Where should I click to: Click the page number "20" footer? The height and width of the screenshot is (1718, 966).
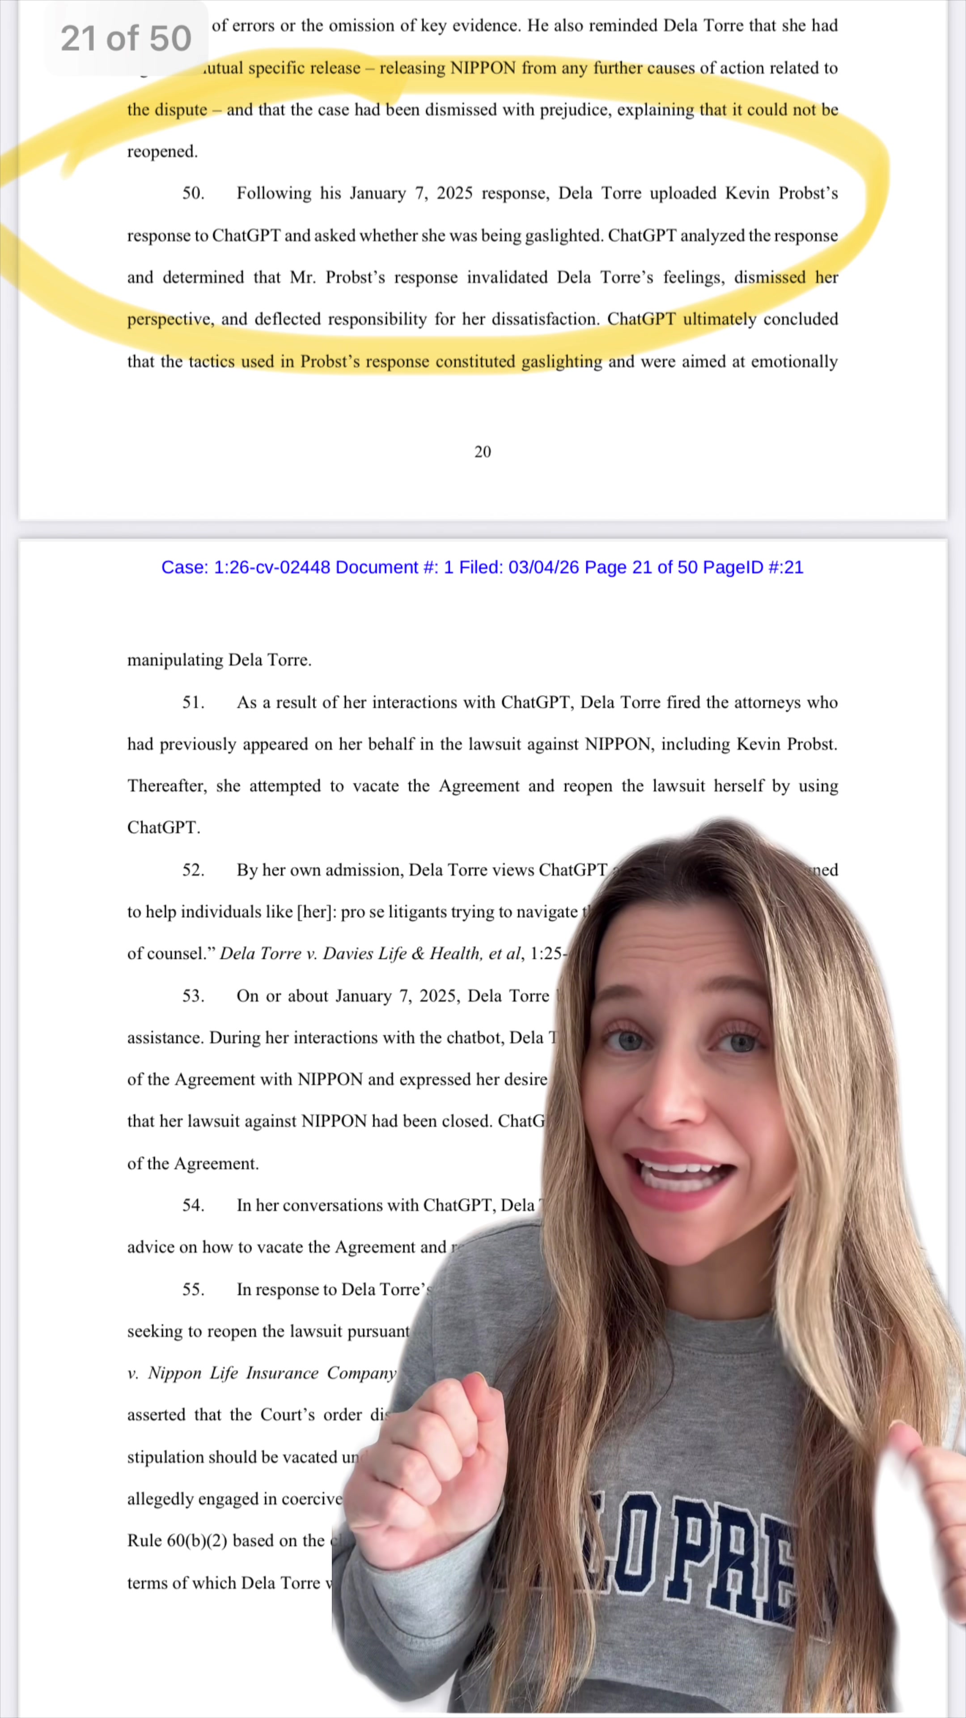pyautogui.click(x=483, y=452)
